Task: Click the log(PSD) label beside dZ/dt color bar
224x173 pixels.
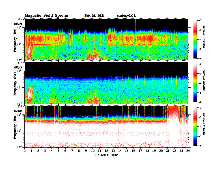Action: 204,124
